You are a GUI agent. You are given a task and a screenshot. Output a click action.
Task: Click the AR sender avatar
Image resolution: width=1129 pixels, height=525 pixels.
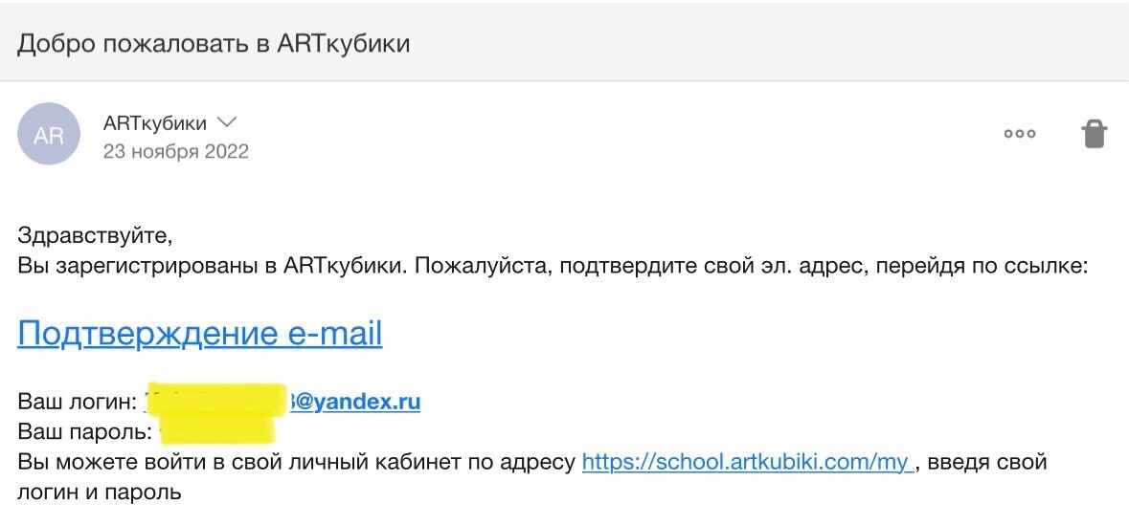pyautogui.click(x=49, y=134)
